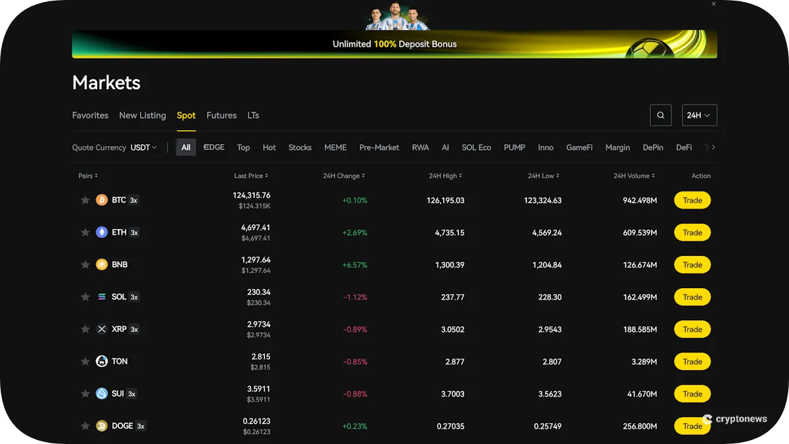The width and height of the screenshot is (789, 444).
Task: Expand more categories with the right chevron
Action: [712, 147]
